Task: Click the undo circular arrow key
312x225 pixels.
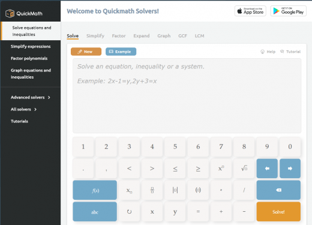Action: pyautogui.click(x=129, y=212)
